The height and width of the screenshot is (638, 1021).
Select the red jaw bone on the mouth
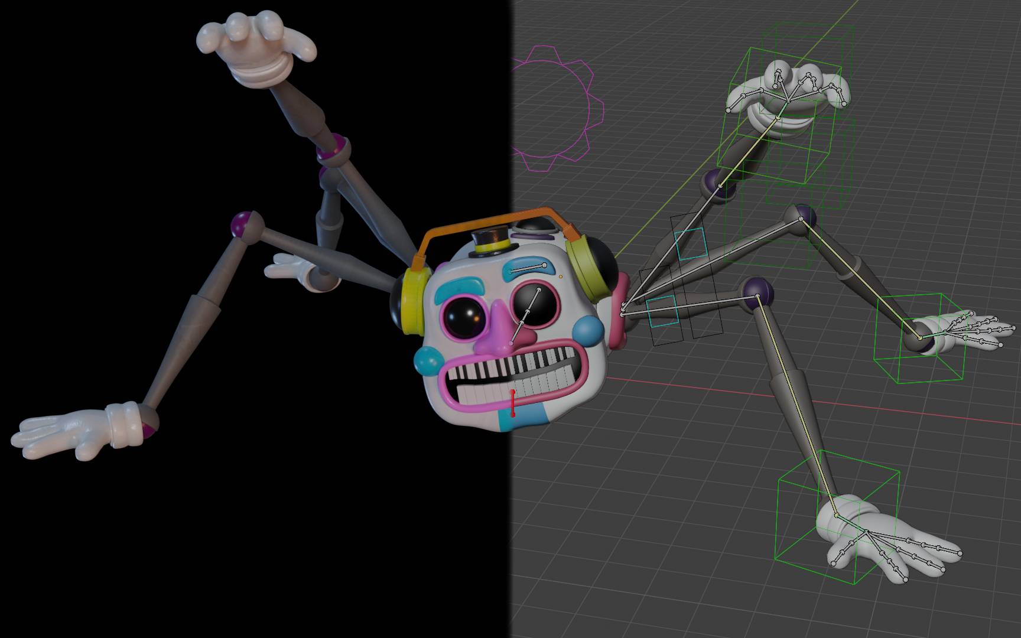click(x=513, y=403)
